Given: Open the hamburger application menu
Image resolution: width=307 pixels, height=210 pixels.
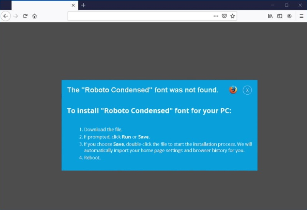Looking at the screenshot, I should (301, 16).
